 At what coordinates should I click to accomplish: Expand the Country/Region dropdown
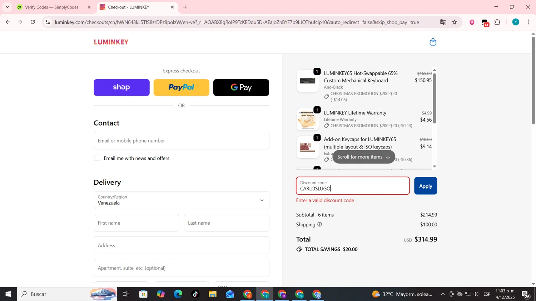[182, 200]
